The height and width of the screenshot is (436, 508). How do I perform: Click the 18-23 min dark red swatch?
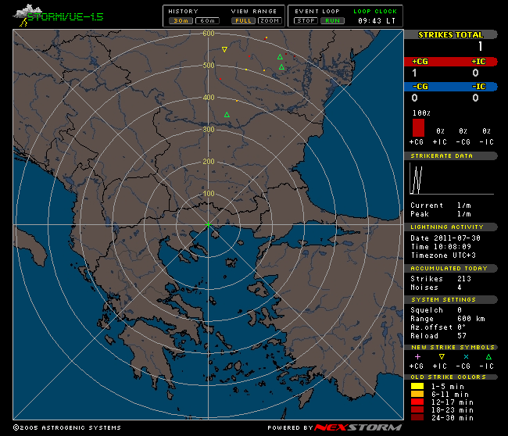pos(417,409)
